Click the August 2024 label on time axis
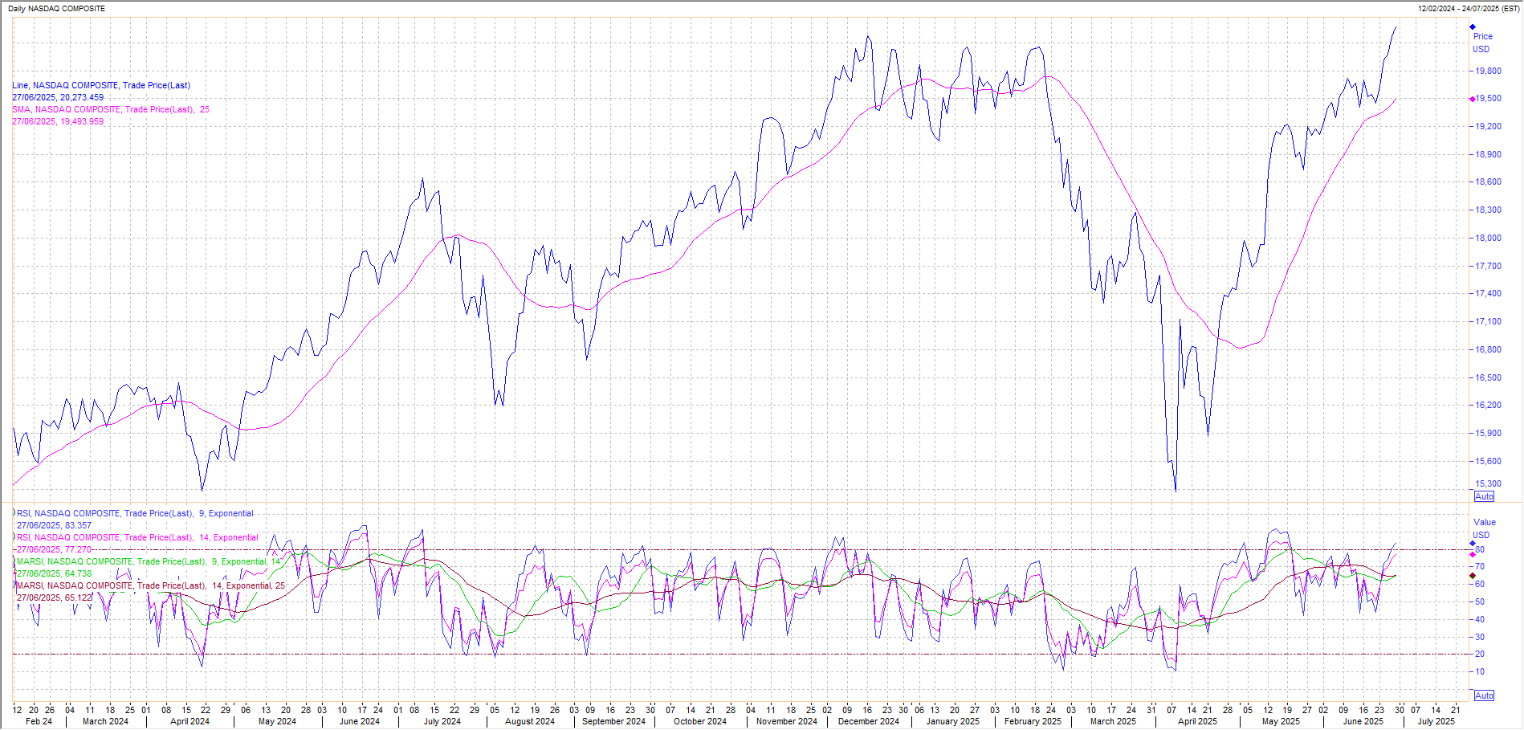Image resolution: width=1524 pixels, height=730 pixels. tap(530, 721)
